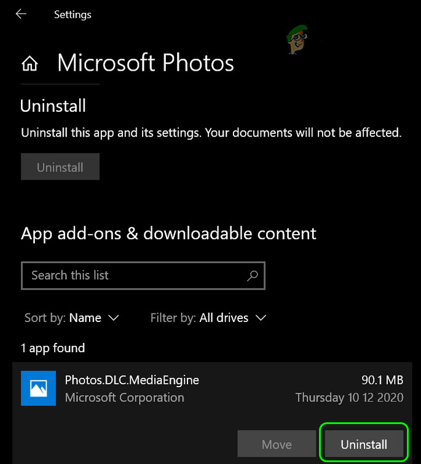421x464 pixels.
Task: Click the 1 app found label
Action: click(53, 348)
